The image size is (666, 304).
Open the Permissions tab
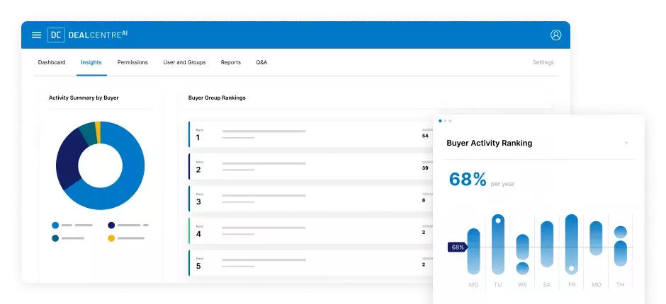(132, 62)
